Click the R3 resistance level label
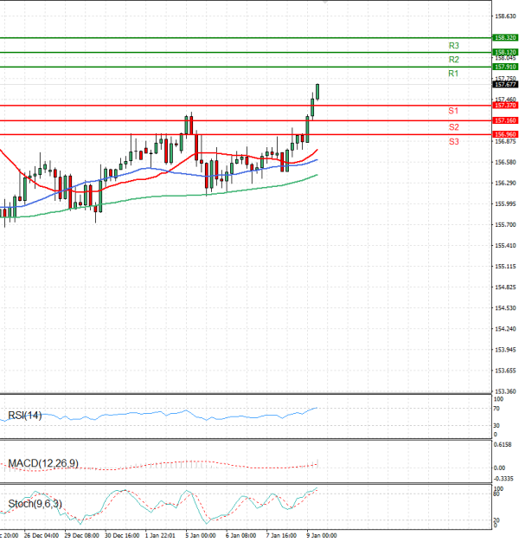Image resolution: width=519 pixels, height=542 pixels. pos(453,45)
